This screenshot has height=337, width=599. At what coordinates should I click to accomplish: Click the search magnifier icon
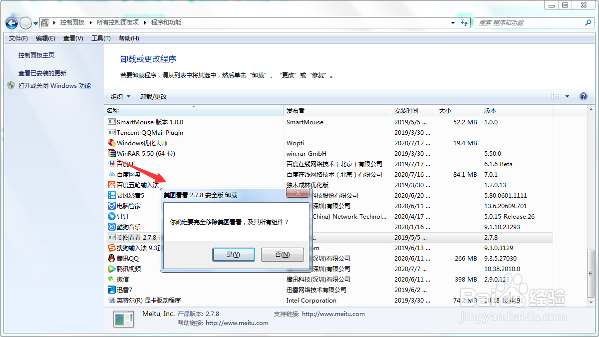(588, 23)
